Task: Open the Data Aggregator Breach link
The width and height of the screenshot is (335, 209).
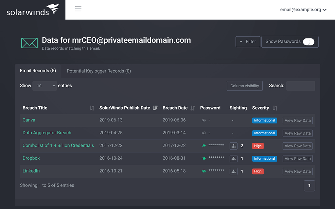Action: tap(47, 133)
